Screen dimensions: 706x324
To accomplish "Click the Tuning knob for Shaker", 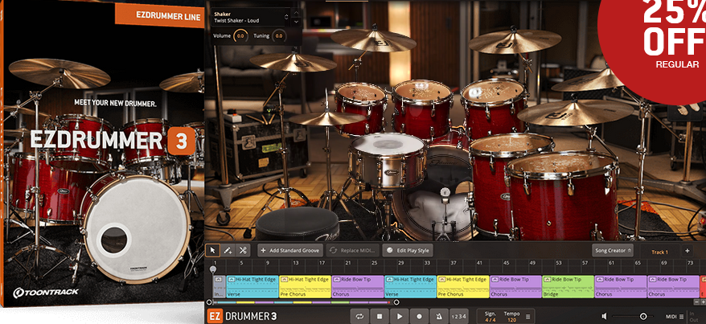I will 279,35.
